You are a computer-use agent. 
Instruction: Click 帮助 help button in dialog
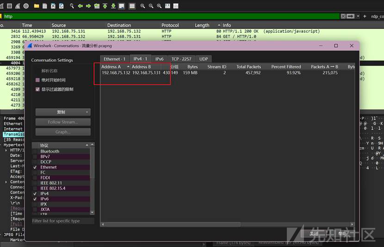pyautogui.click(x=342, y=234)
